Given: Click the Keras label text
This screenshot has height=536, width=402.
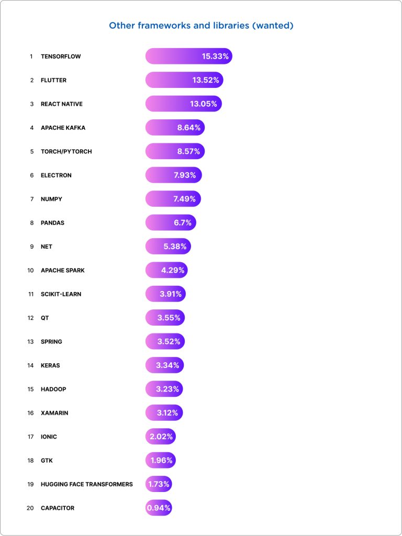Looking at the screenshot, I should point(50,365).
